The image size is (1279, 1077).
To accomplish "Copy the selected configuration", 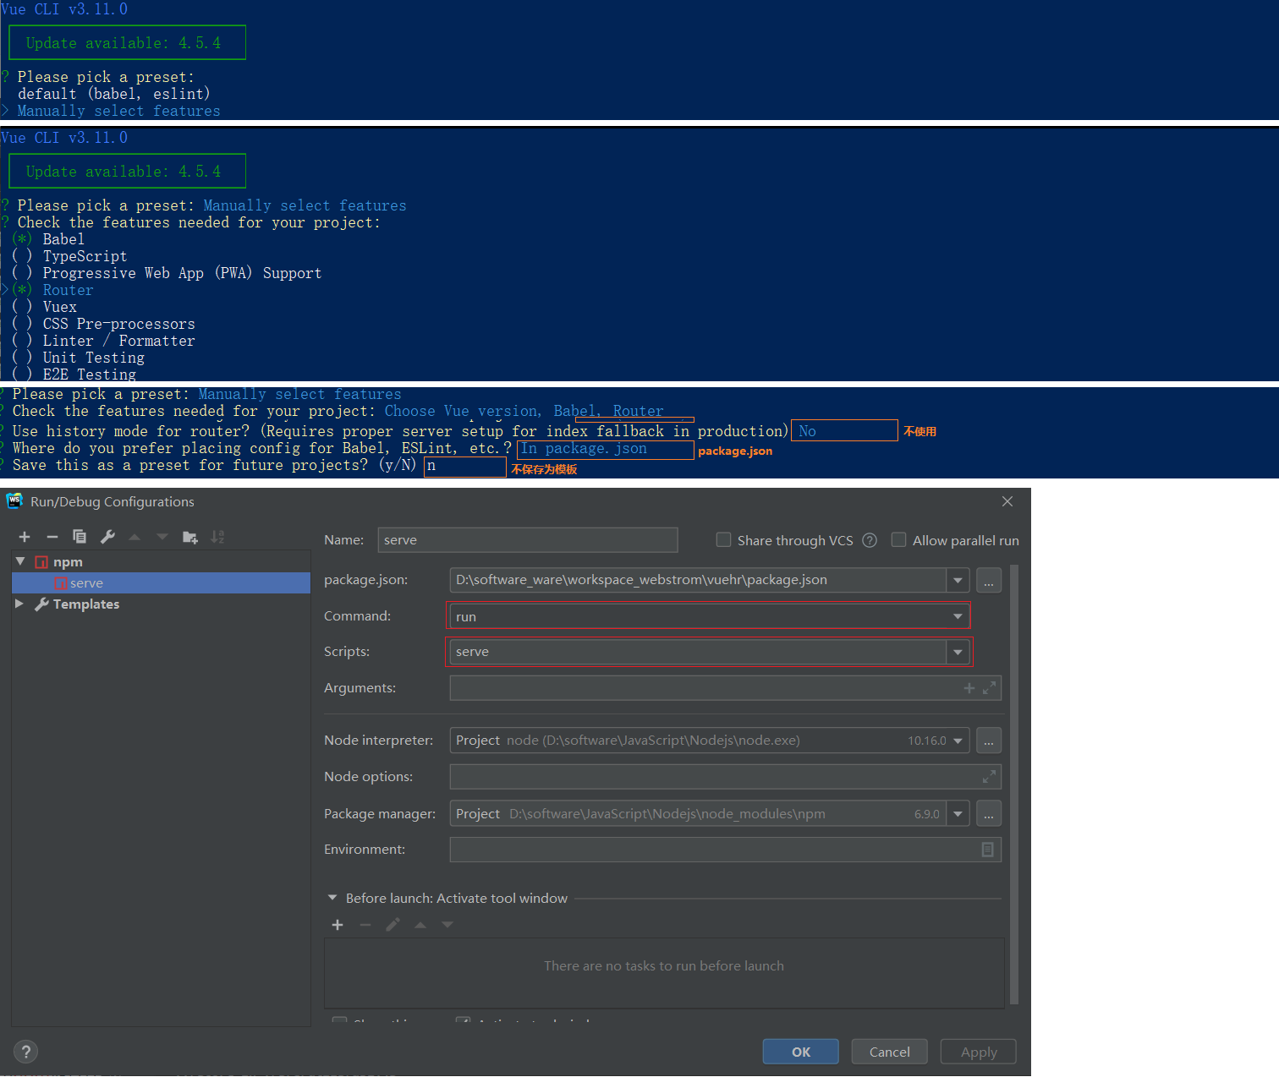I will [80, 537].
